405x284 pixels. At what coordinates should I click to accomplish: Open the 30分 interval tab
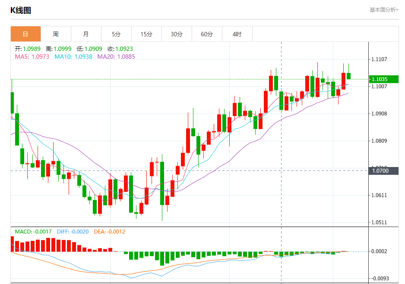(x=177, y=34)
